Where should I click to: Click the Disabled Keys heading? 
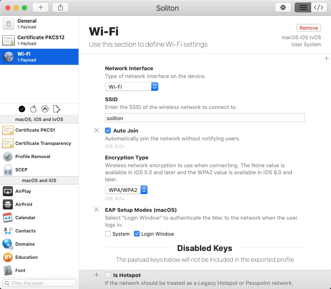(205, 248)
